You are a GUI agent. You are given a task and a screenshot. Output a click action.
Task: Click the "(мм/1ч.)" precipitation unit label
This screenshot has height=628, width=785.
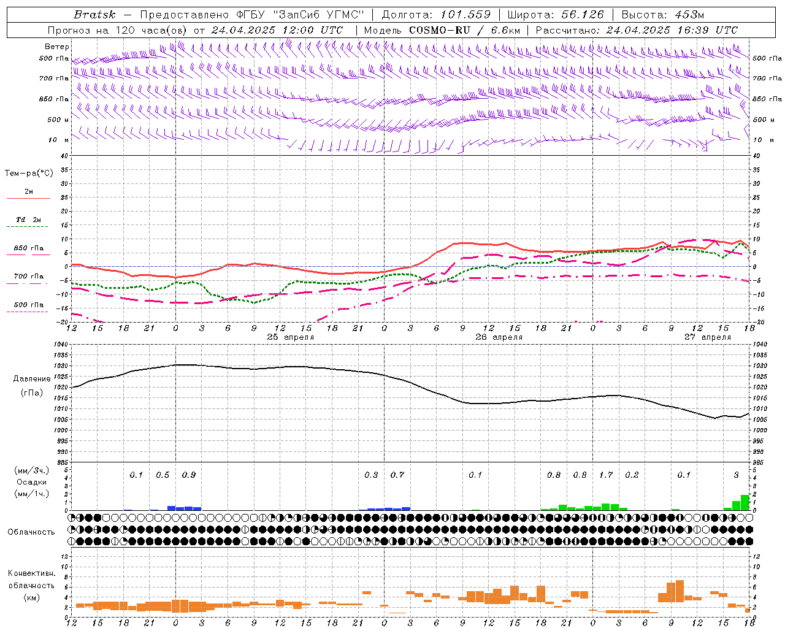click(x=32, y=494)
